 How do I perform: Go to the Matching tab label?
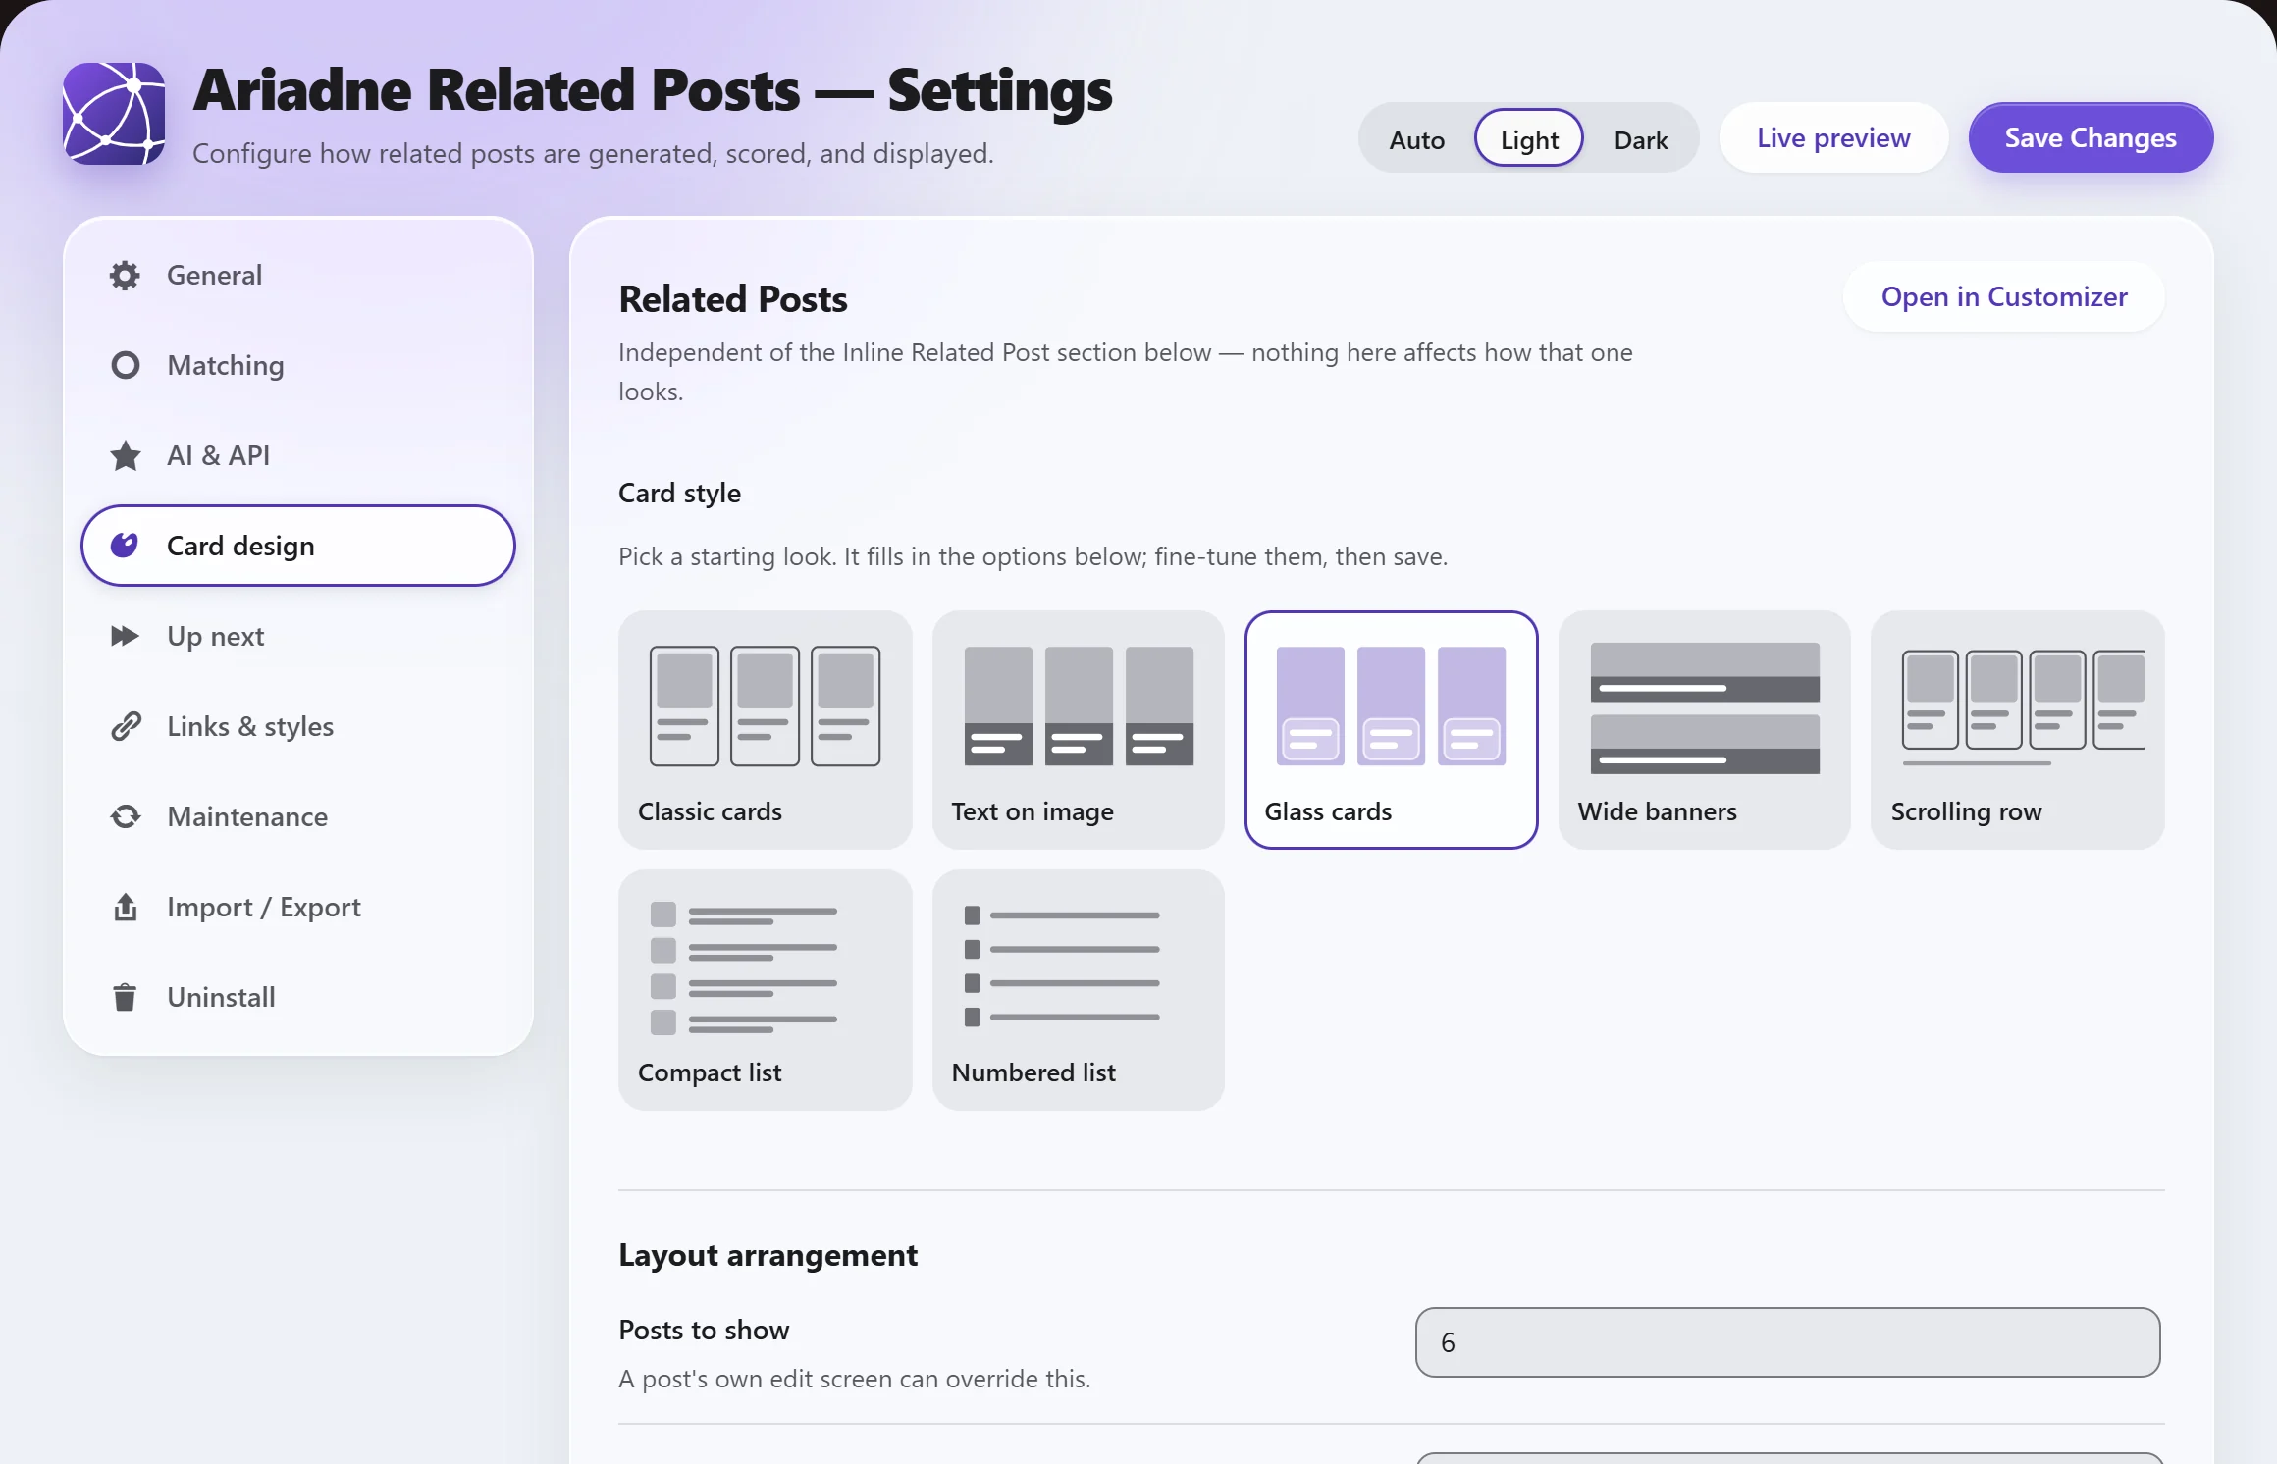(x=226, y=365)
